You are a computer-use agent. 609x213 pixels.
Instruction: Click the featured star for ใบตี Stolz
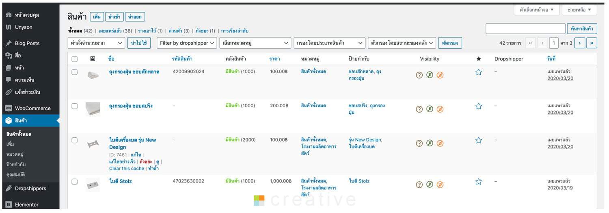(479, 182)
